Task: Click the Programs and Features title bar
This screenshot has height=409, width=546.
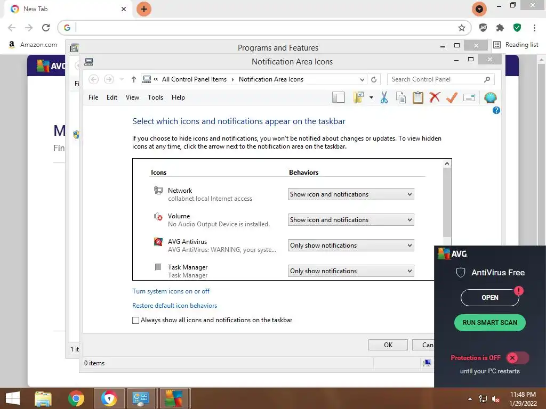Action: (x=277, y=48)
